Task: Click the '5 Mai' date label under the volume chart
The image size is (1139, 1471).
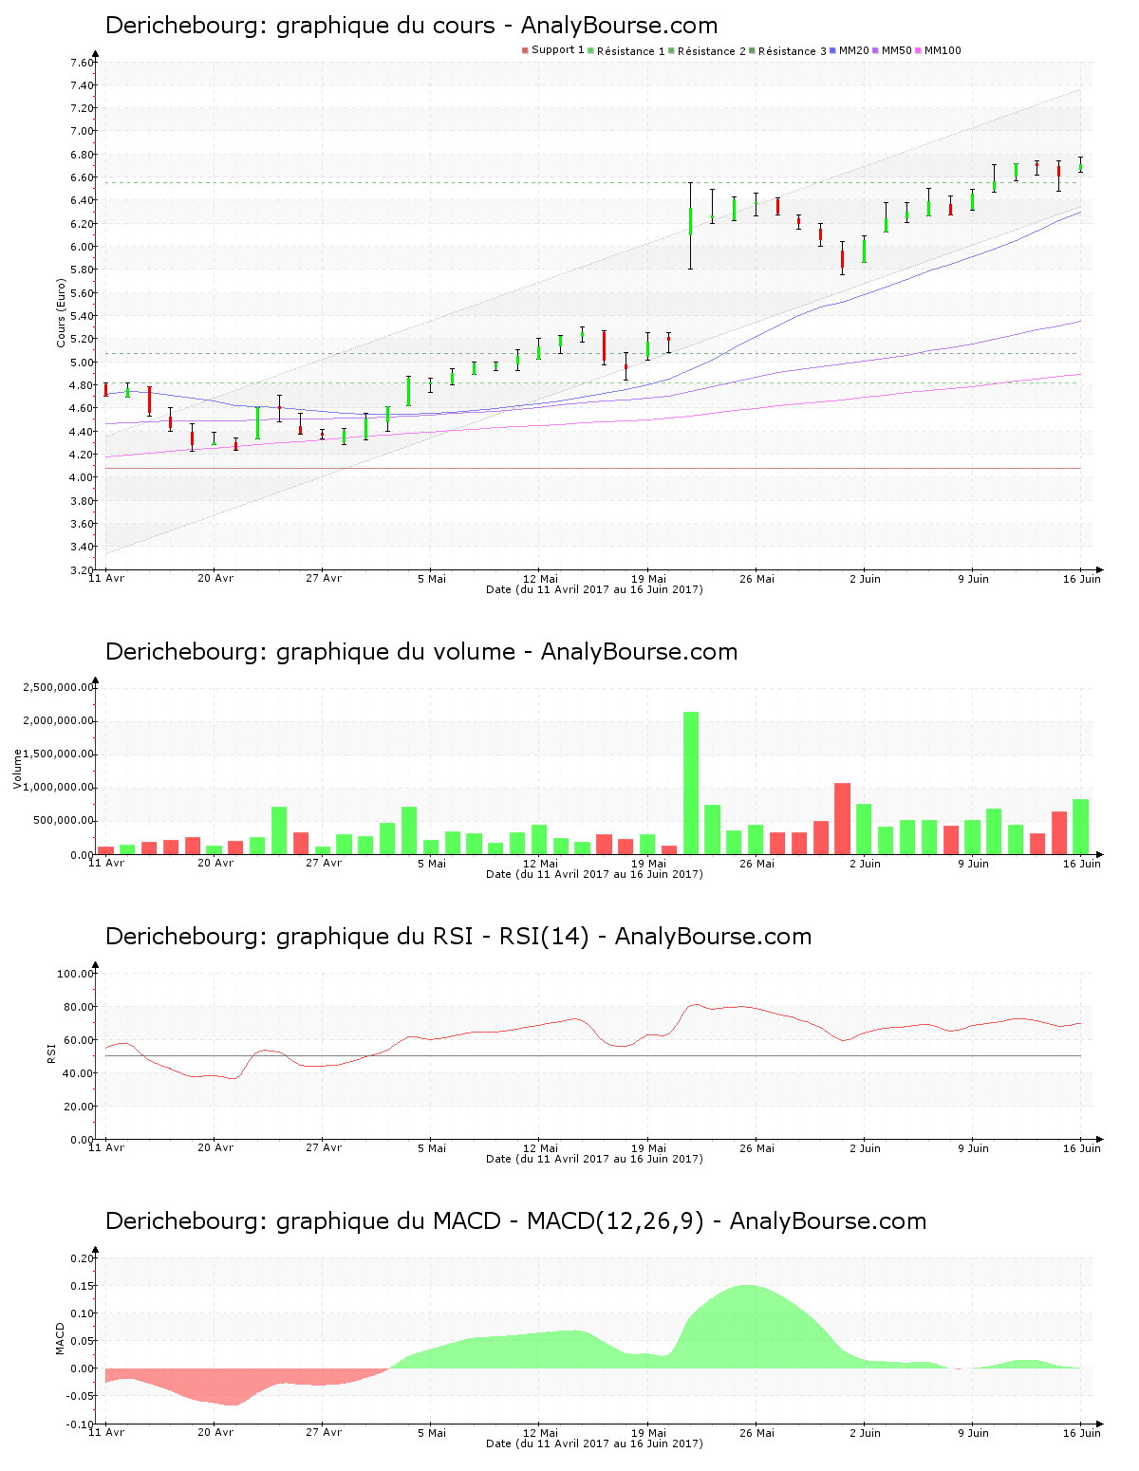Action: click(431, 864)
